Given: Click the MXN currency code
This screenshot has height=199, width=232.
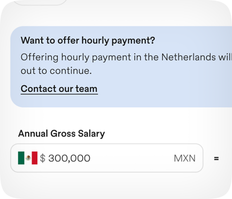Looking at the screenshot, I should [185, 158].
